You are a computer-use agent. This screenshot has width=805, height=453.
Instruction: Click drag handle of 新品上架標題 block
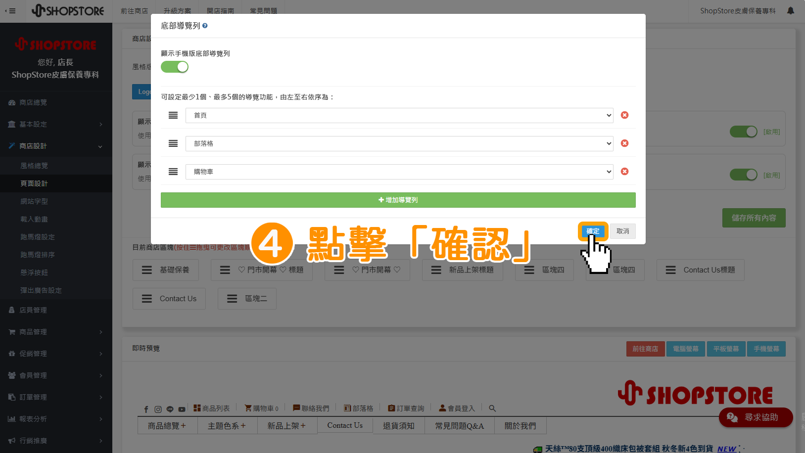(x=436, y=270)
